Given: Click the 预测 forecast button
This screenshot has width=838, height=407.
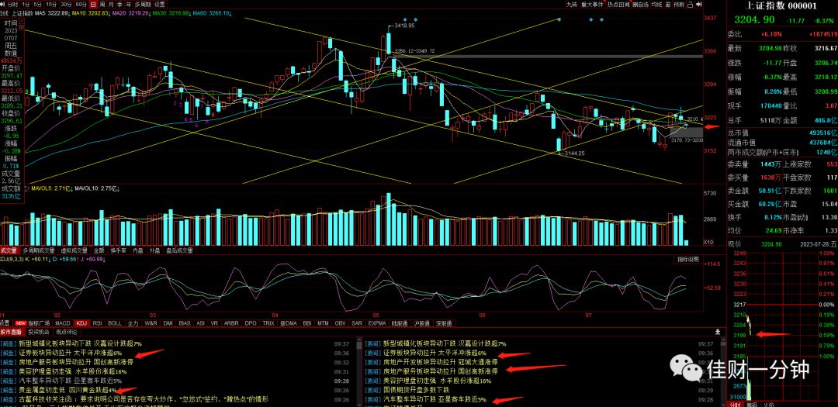Looking at the screenshot, I should point(679,5).
